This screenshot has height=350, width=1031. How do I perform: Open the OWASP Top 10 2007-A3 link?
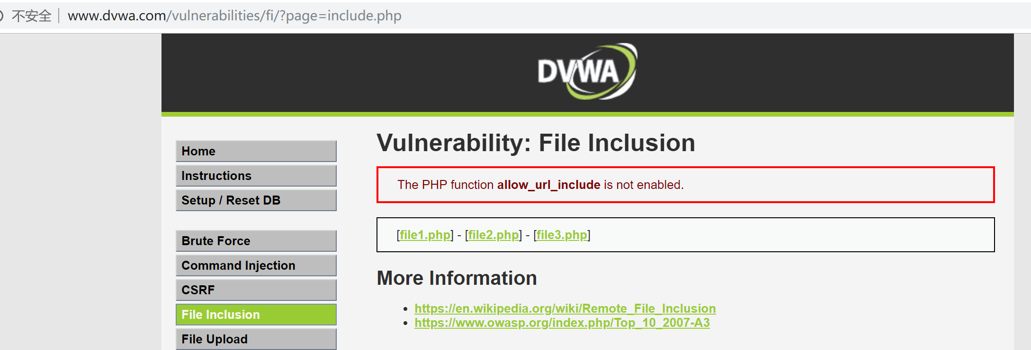pyautogui.click(x=562, y=323)
